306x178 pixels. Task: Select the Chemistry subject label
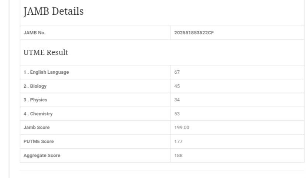coord(38,114)
